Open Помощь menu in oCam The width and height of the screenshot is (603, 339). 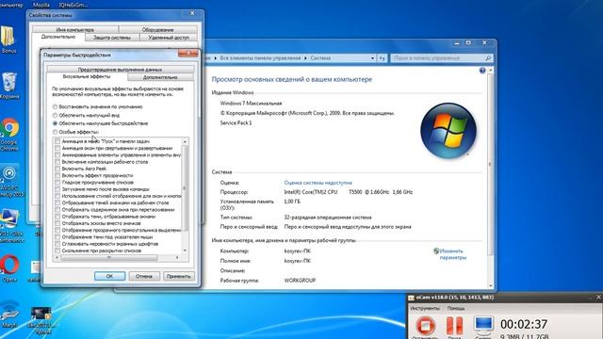point(456,308)
